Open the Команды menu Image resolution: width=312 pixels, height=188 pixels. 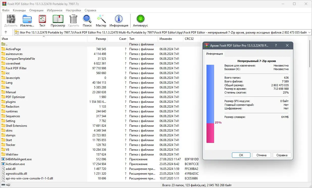pyautogui.click(x=19, y=10)
